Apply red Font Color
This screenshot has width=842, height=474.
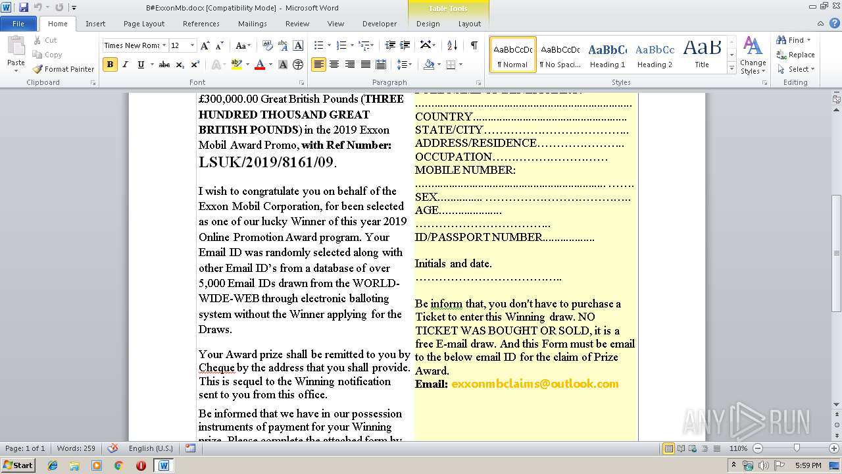point(260,65)
